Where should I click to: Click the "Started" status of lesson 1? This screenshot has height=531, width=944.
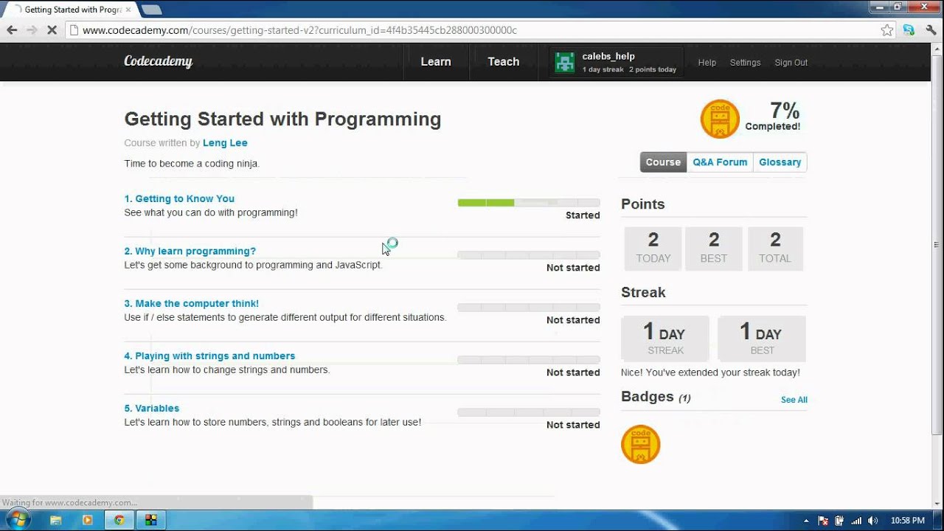click(583, 215)
